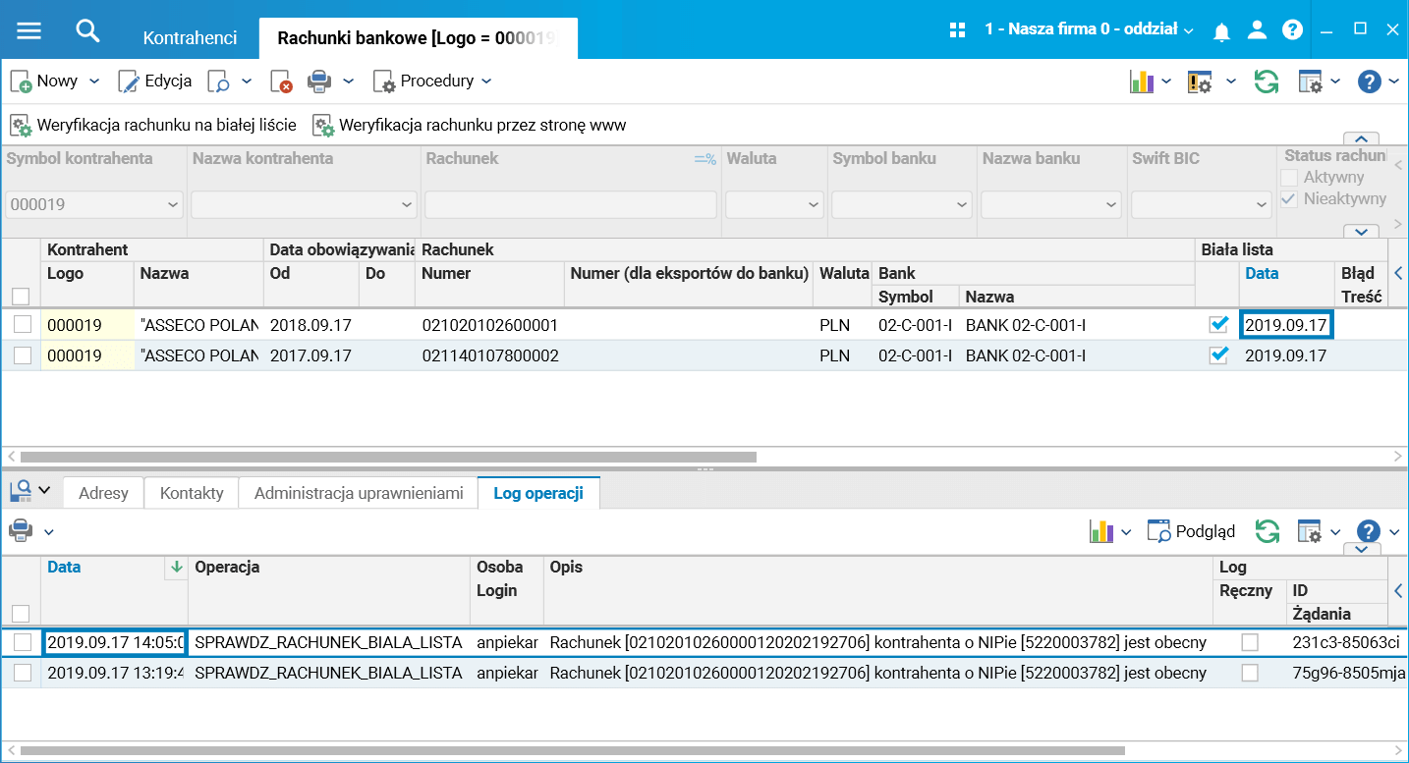Expand the filter panel with the down chevron
This screenshot has height=763, width=1409.
click(1361, 232)
